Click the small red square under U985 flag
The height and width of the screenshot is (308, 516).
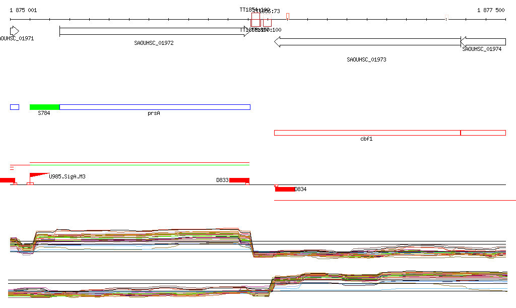click(x=30, y=183)
